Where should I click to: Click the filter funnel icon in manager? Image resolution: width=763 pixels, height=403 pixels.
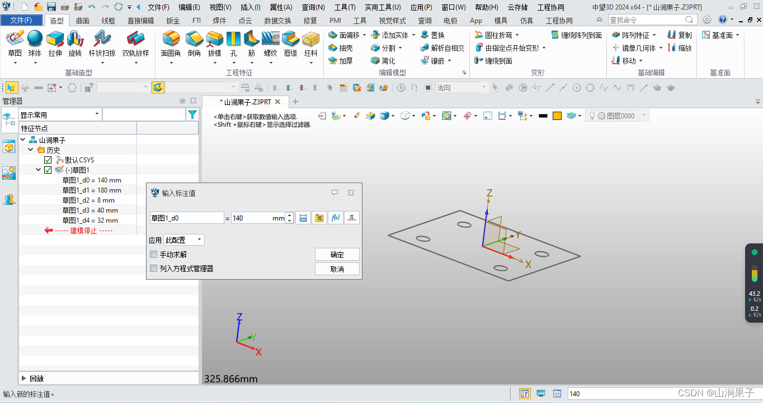192,115
